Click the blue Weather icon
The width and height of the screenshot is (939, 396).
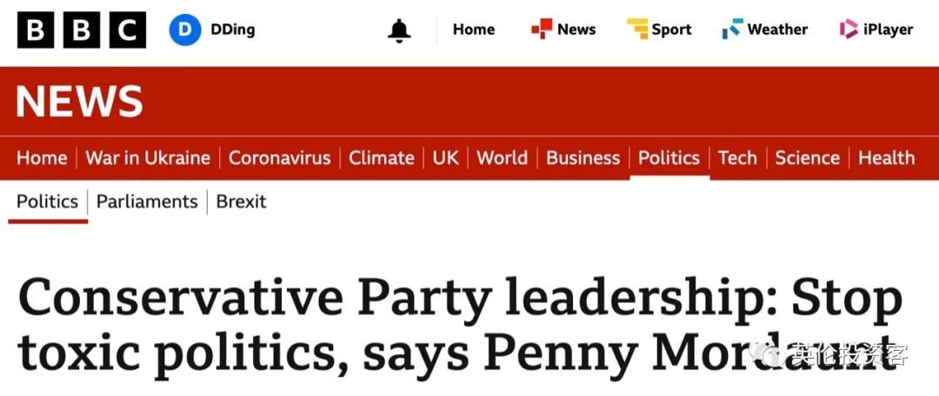(x=732, y=29)
